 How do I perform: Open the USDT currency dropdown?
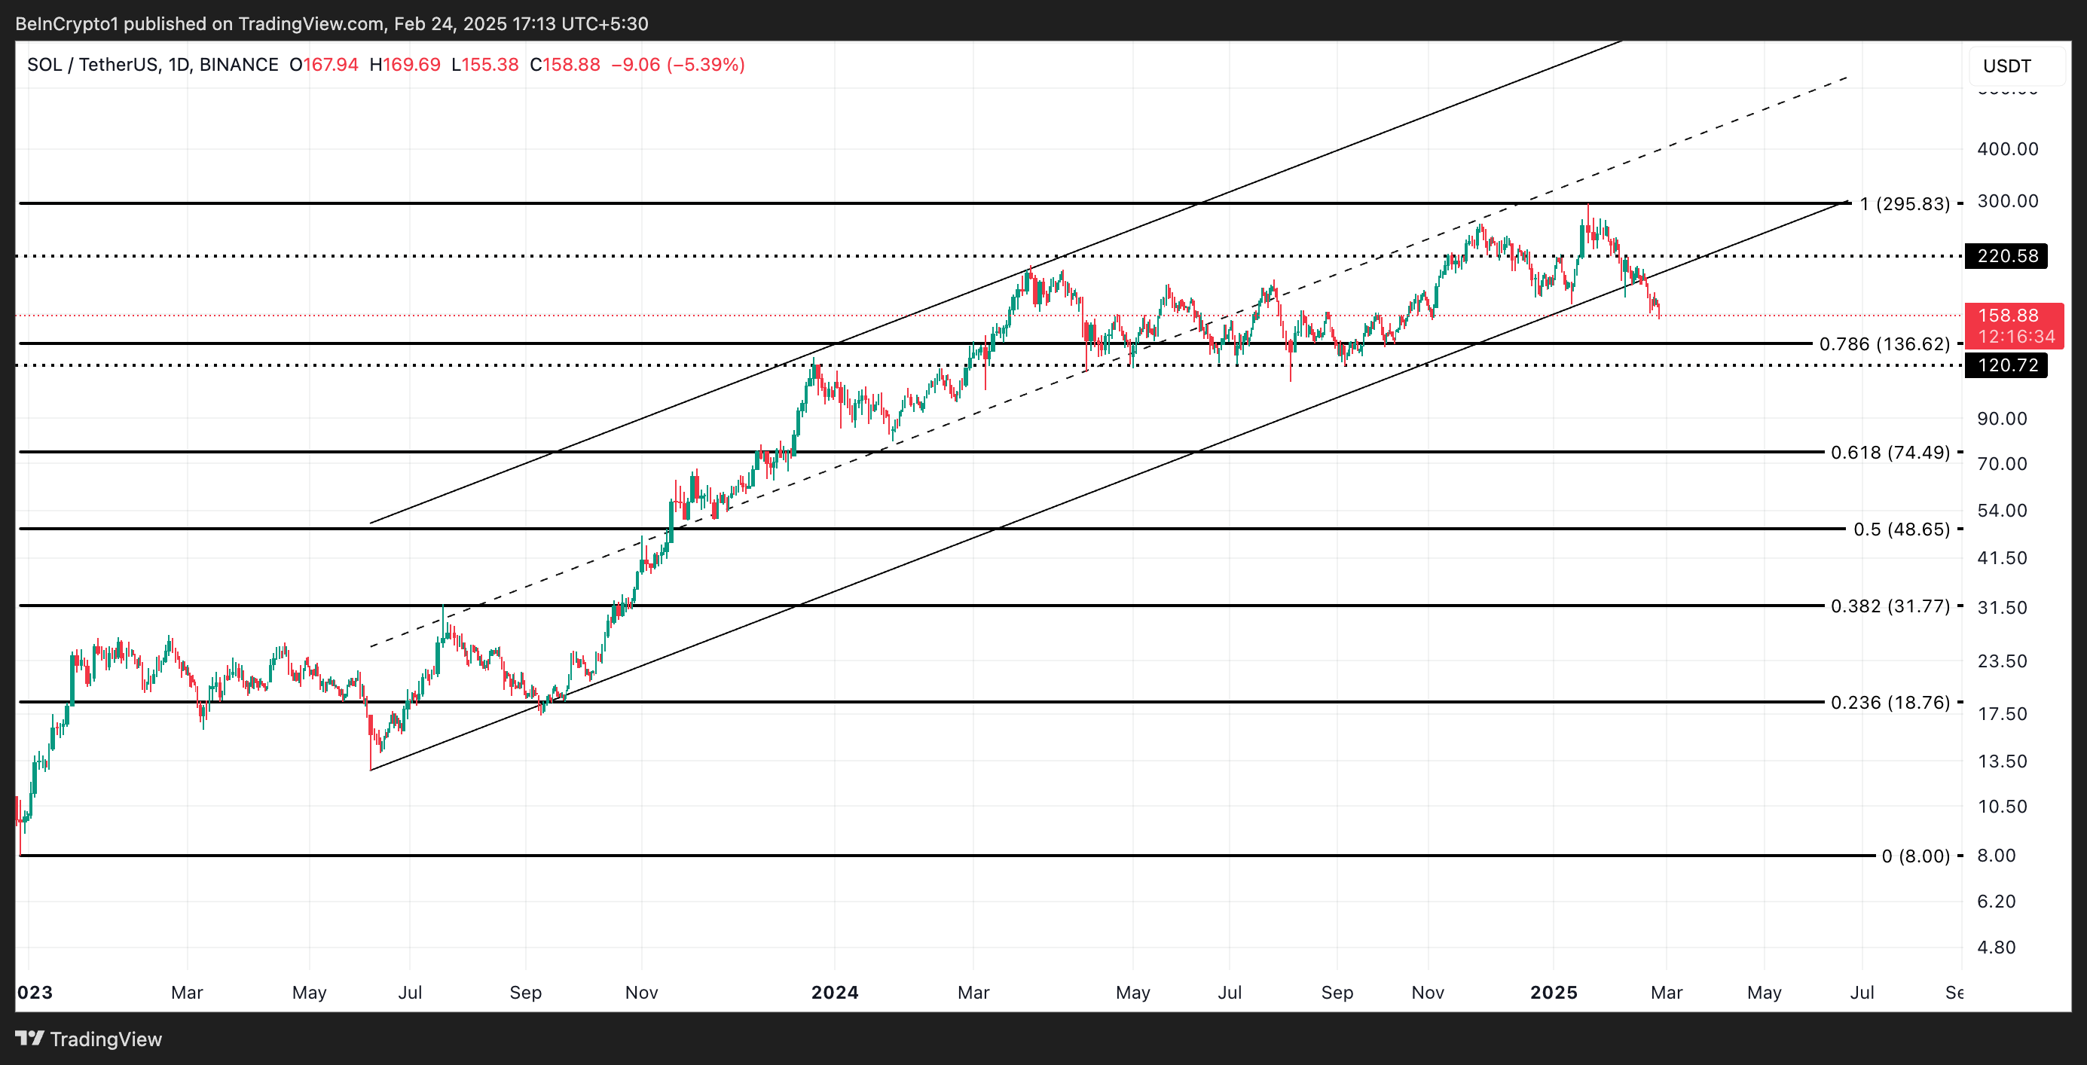pyautogui.click(x=2016, y=66)
